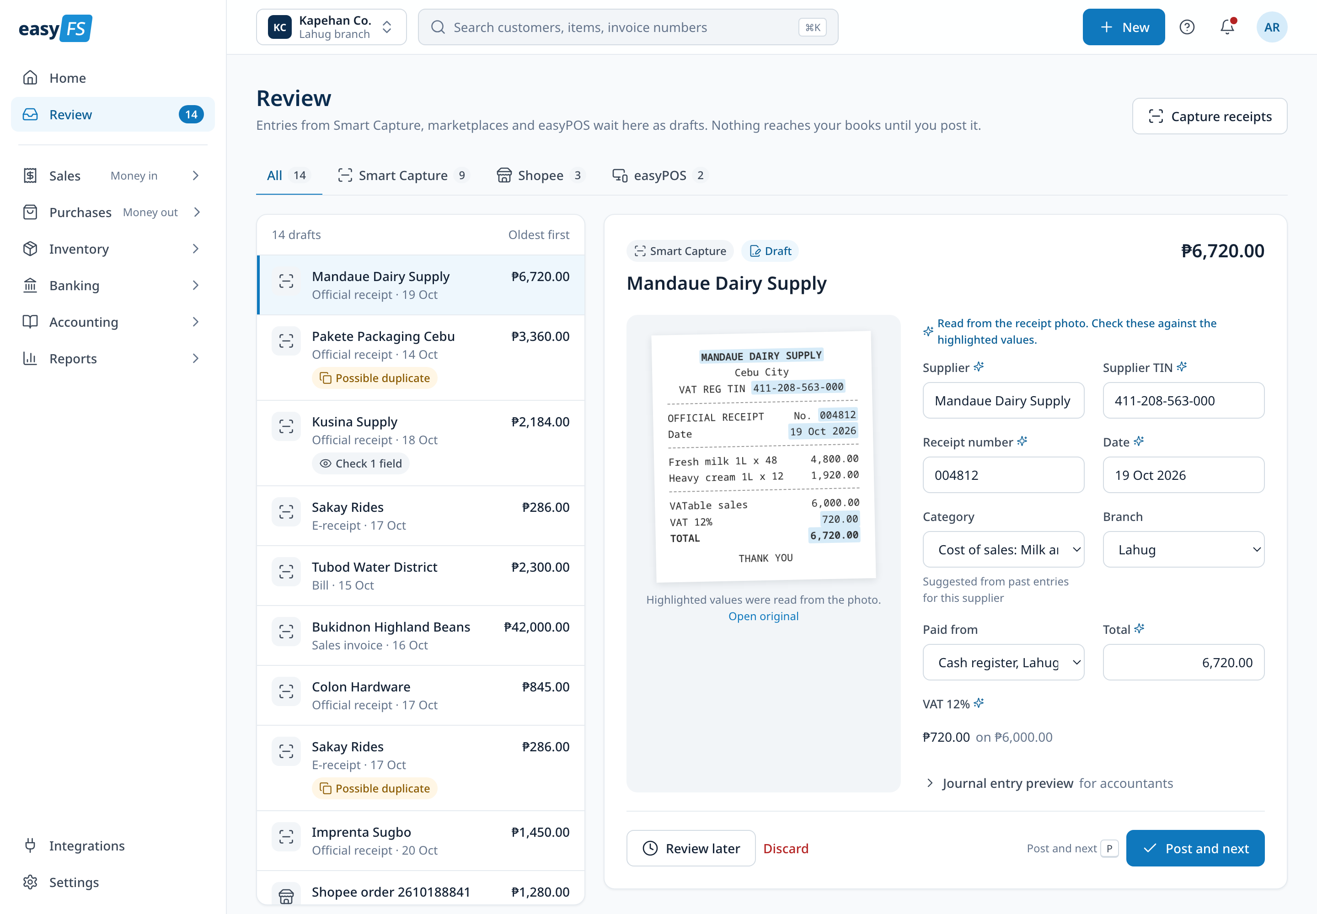Open Settings gear in sidebar

pyautogui.click(x=30, y=882)
